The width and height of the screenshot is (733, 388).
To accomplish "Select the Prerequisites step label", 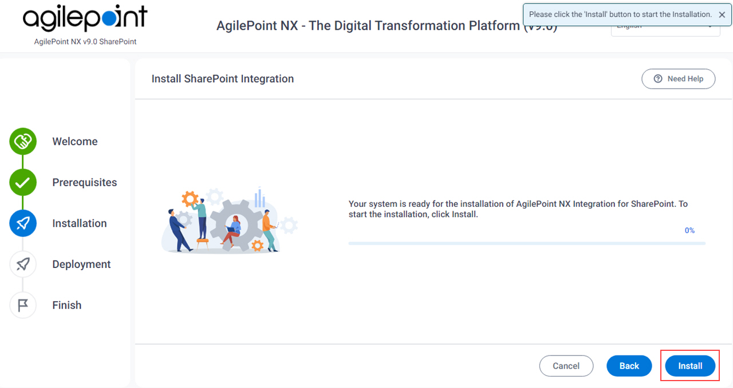I will (x=85, y=183).
